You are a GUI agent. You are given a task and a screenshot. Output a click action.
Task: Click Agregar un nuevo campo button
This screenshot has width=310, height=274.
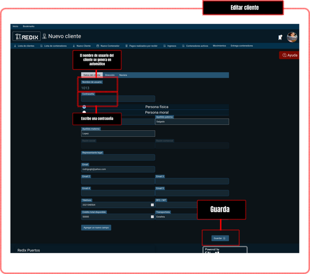96,227
